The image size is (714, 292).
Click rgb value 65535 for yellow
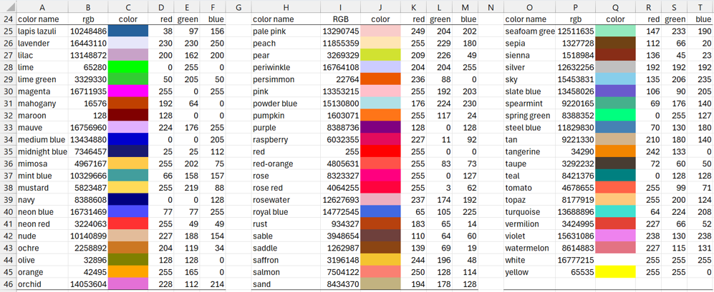pyautogui.click(x=575, y=272)
